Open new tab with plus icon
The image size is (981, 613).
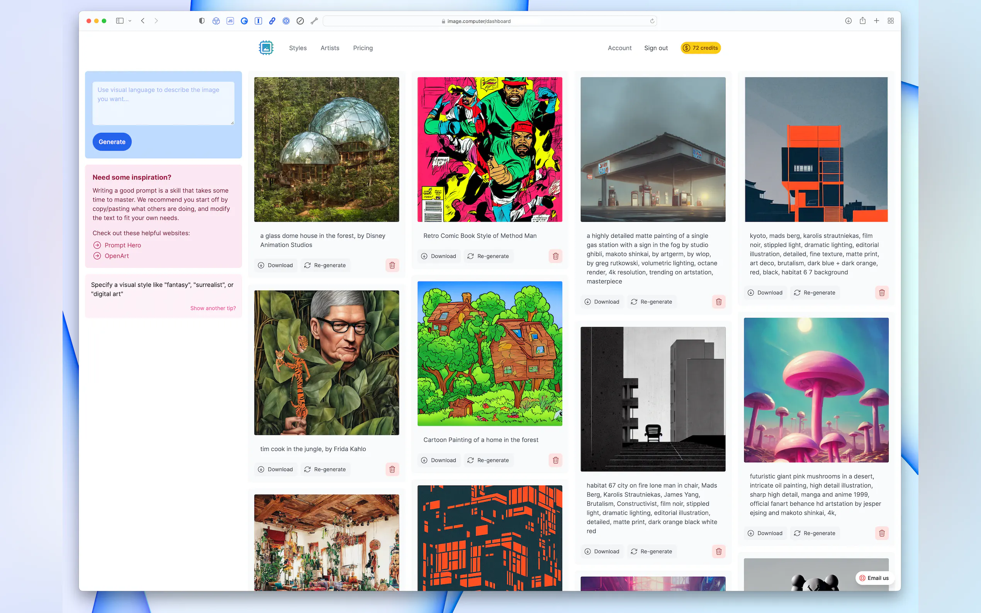[876, 21]
